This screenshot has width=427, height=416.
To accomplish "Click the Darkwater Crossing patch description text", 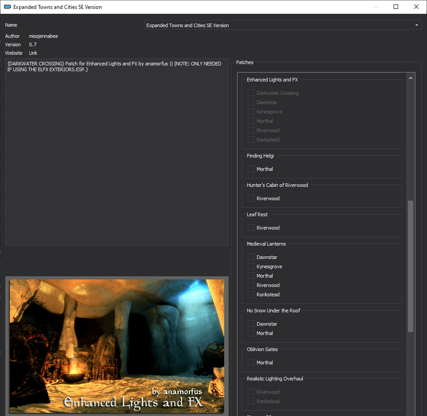I will pyautogui.click(x=114, y=66).
